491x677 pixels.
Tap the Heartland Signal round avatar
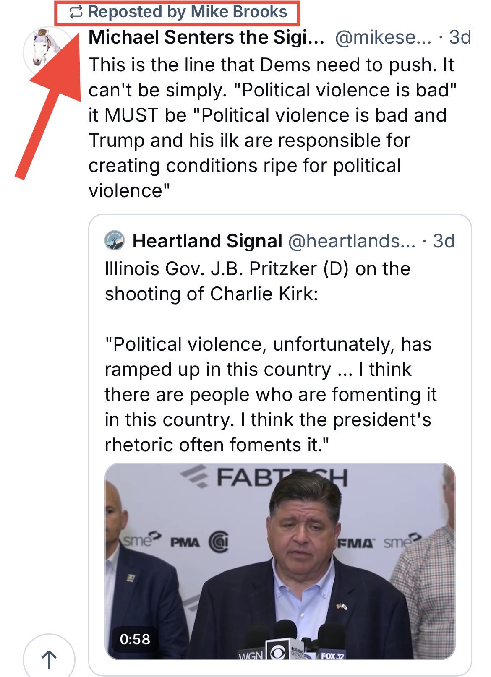(x=114, y=241)
